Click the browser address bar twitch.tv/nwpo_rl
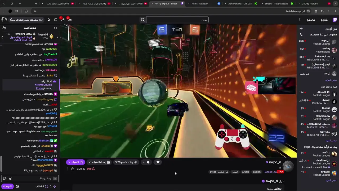This screenshot has height=191, width=339. (x=295, y=11)
